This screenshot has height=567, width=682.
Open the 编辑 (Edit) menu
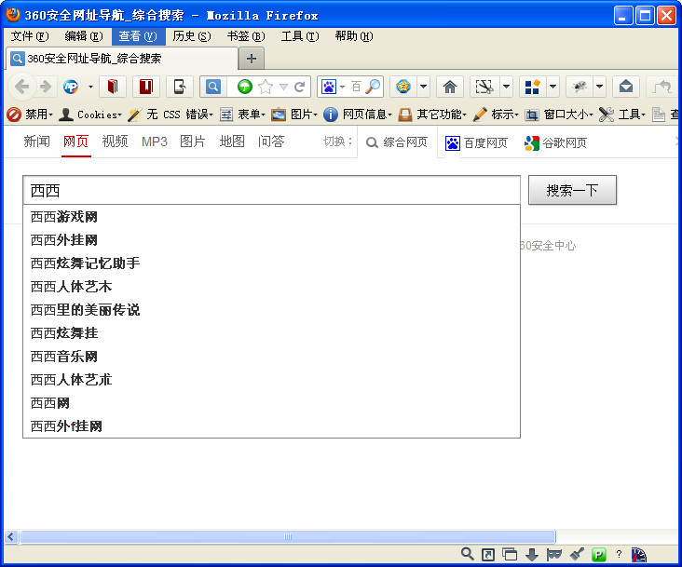click(x=84, y=36)
